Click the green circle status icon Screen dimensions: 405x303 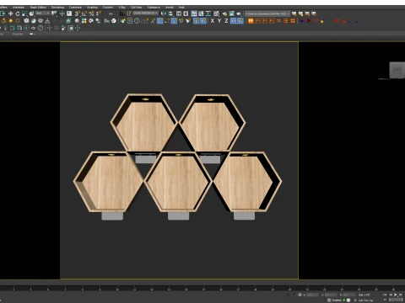tap(343, 300)
